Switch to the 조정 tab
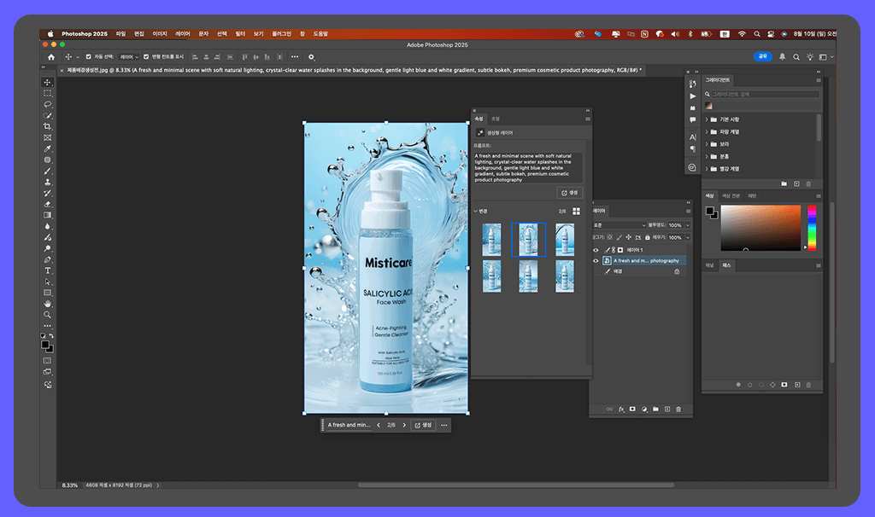The image size is (875, 517). tap(496, 119)
